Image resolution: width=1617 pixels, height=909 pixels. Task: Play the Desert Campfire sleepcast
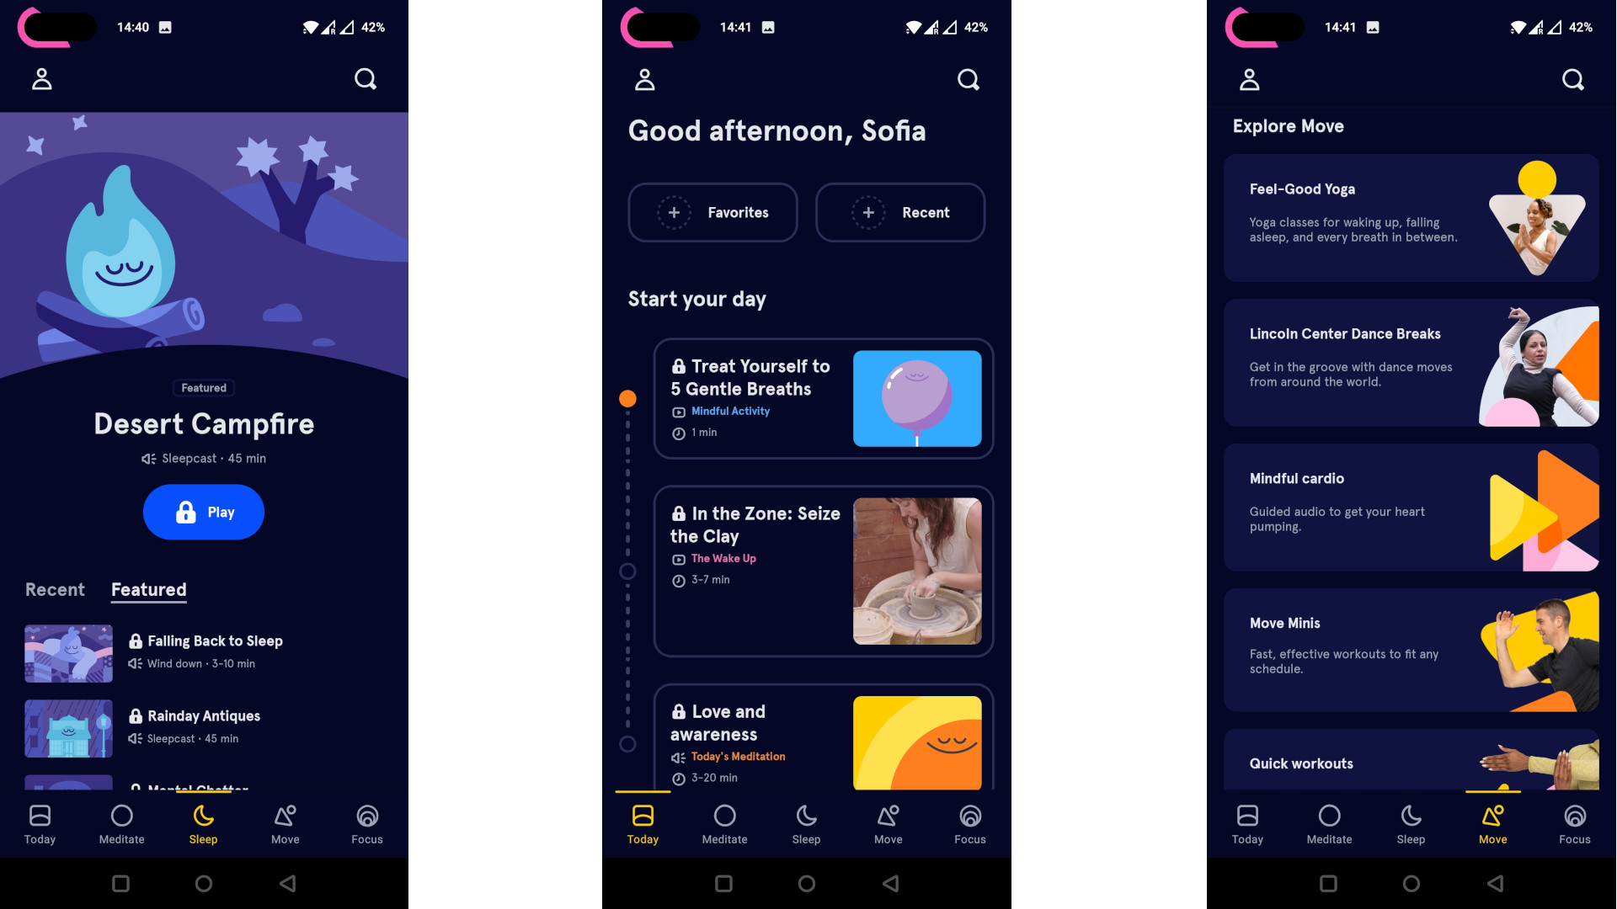point(203,512)
